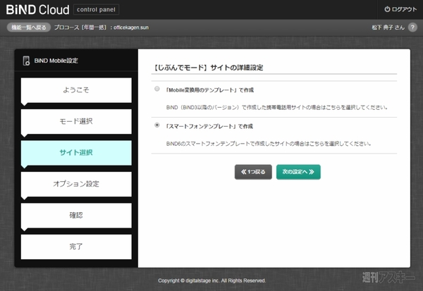Click the help question mark icon

412,27
